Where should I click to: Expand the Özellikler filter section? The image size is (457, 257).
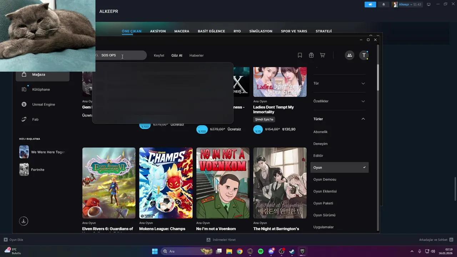(x=339, y=101)
